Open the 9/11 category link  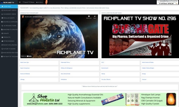coord(103,62)
